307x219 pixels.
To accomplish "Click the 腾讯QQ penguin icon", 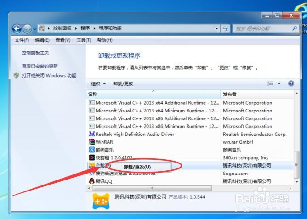I will click(91, 181).
